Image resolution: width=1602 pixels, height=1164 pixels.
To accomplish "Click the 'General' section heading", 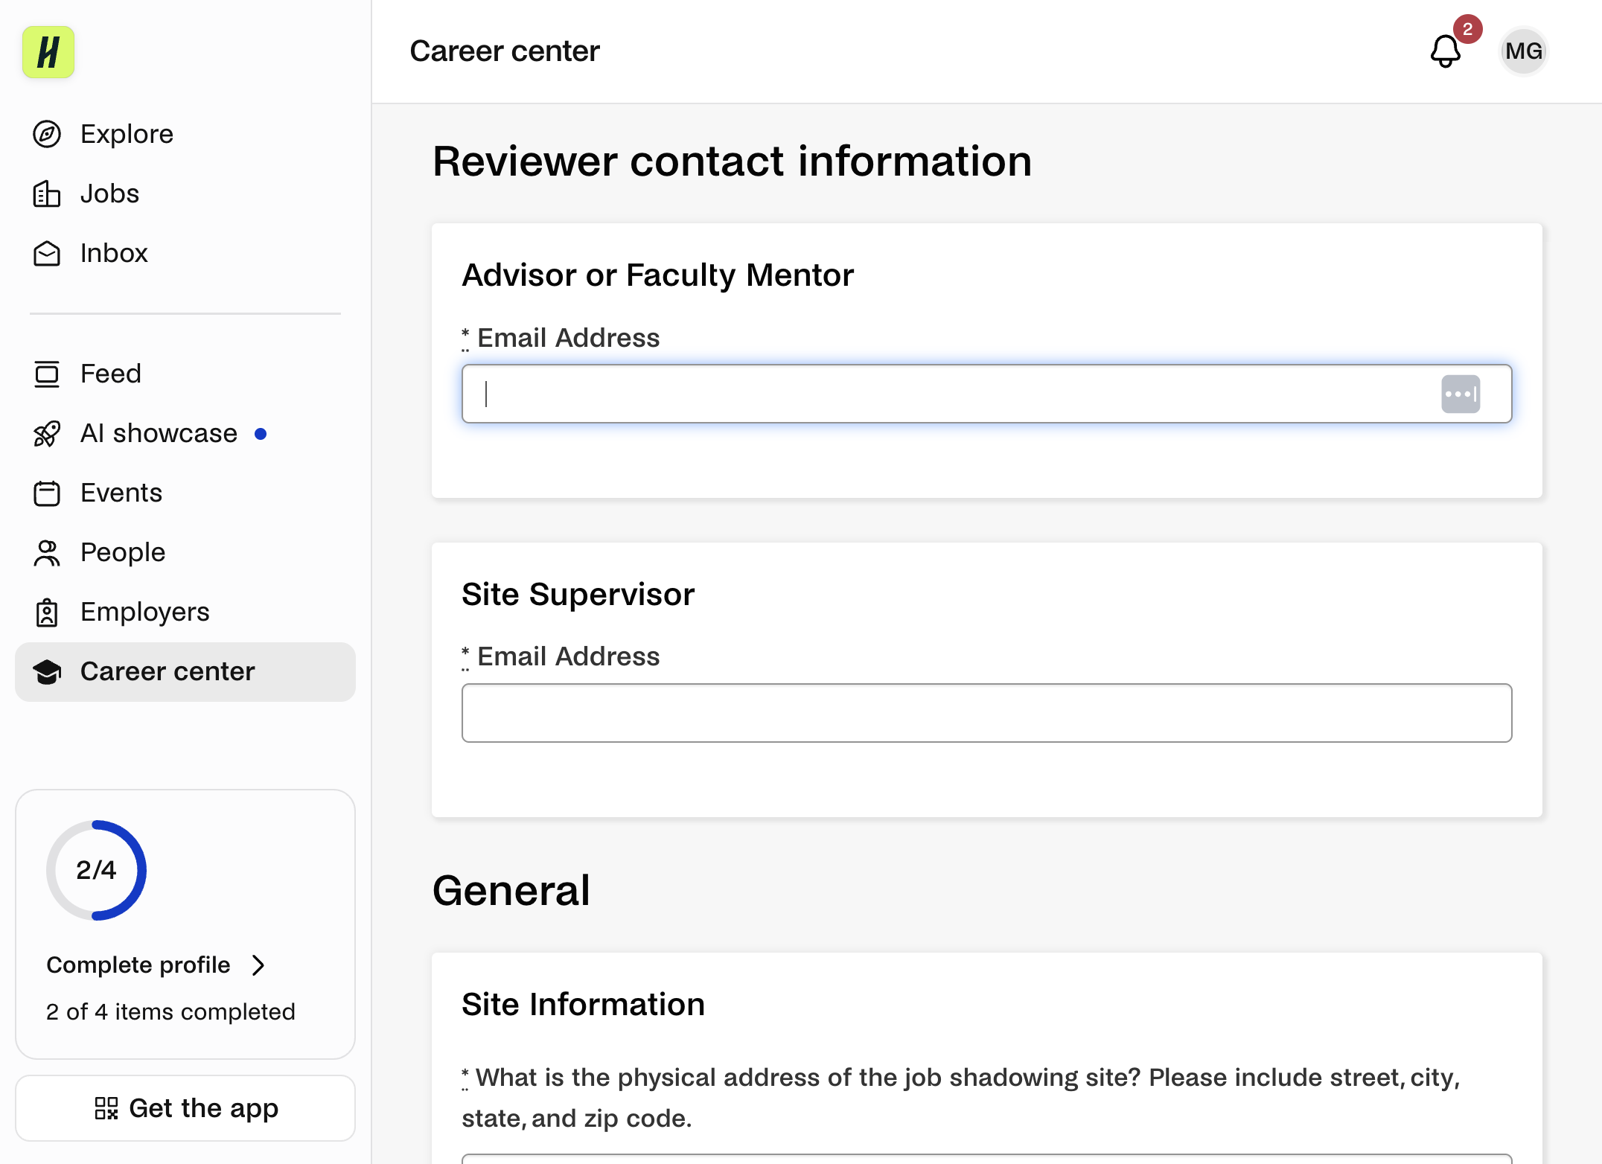I will [511, 891].
